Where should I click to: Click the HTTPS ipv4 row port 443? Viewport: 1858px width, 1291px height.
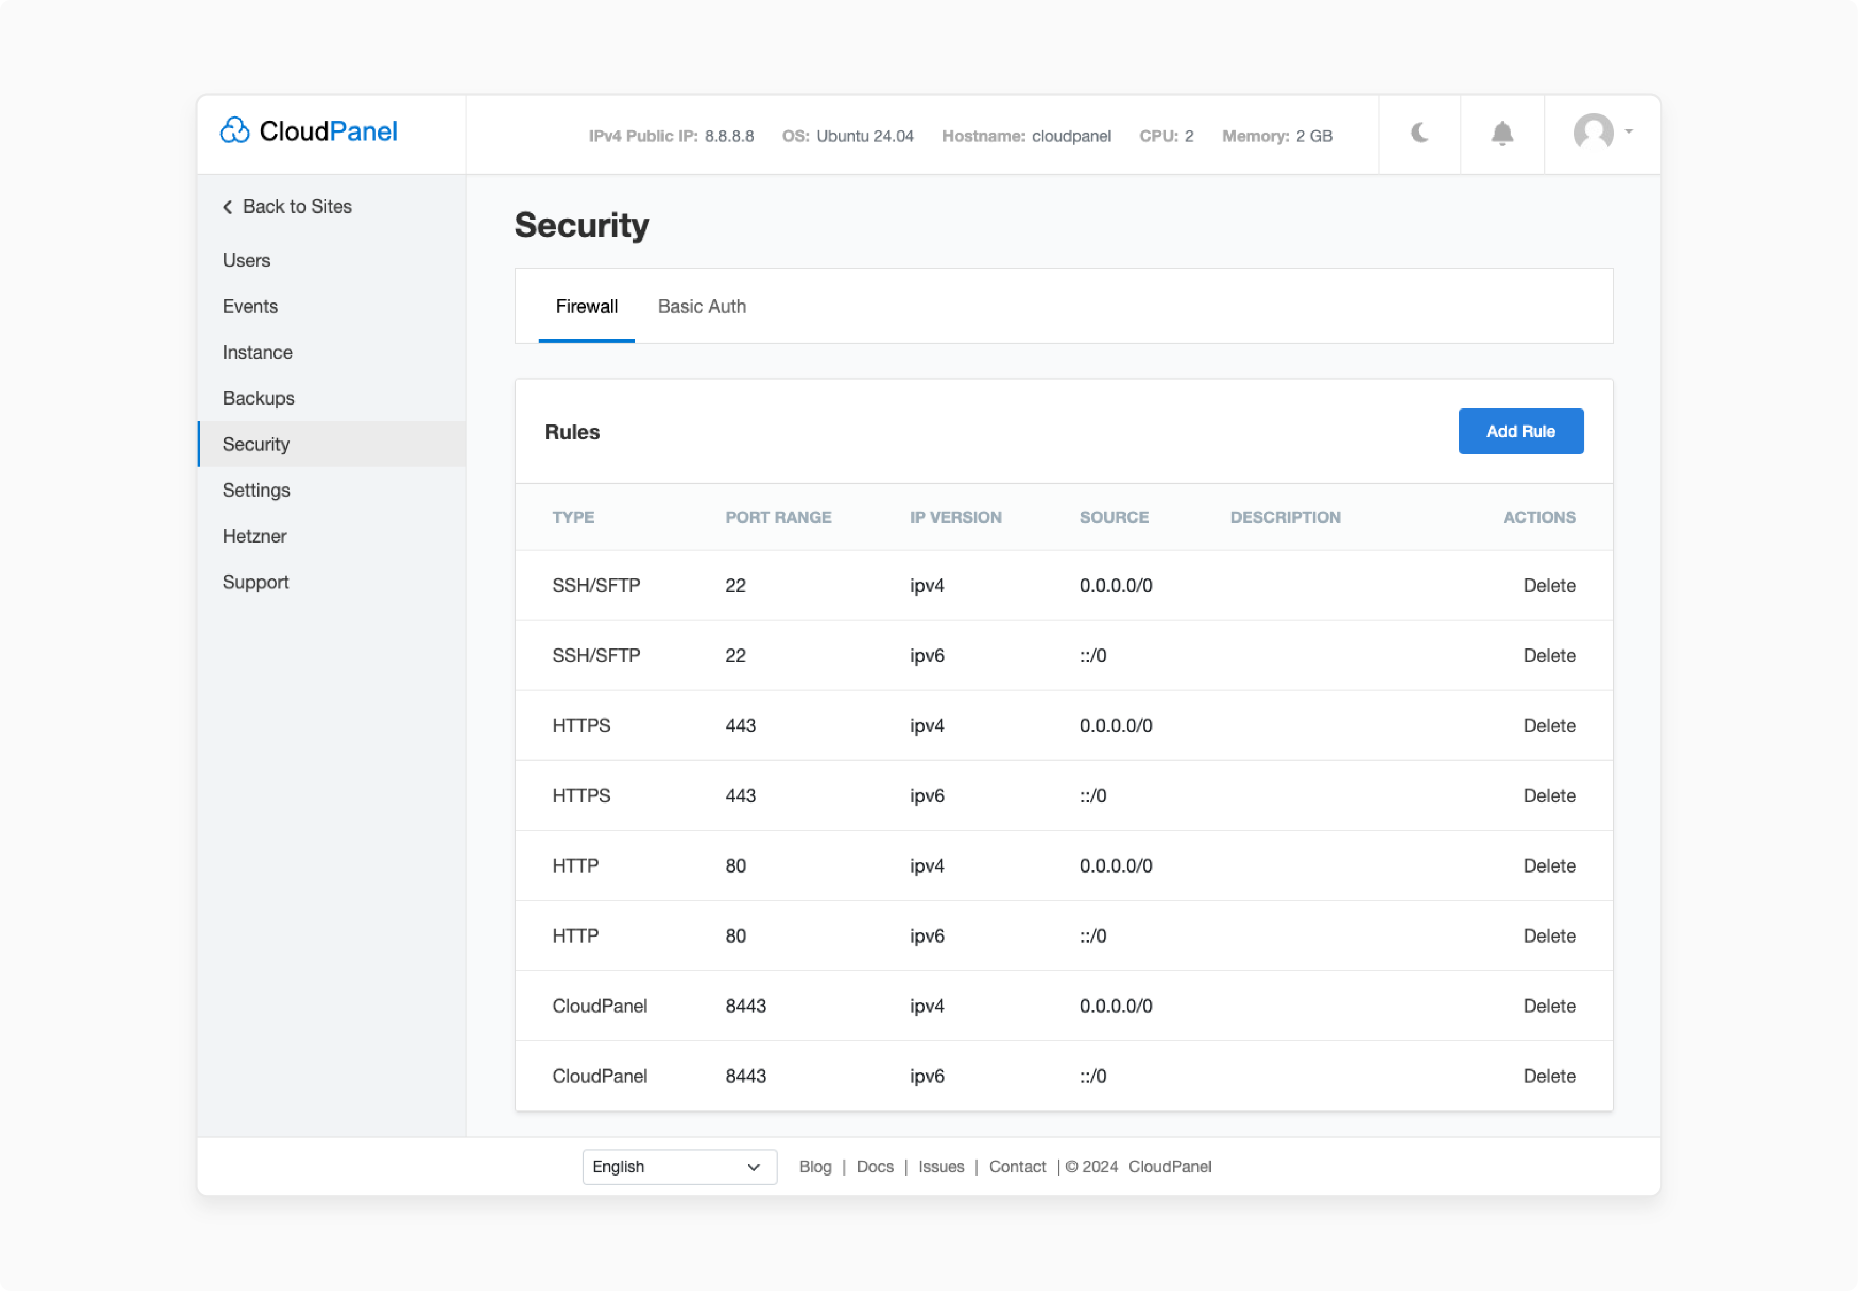[740, 725]
